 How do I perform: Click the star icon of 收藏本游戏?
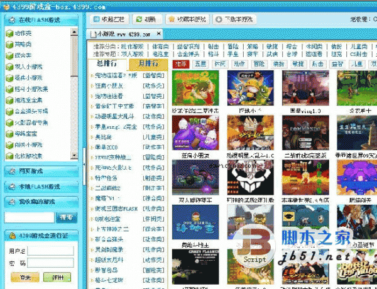[x=172, y=19]
